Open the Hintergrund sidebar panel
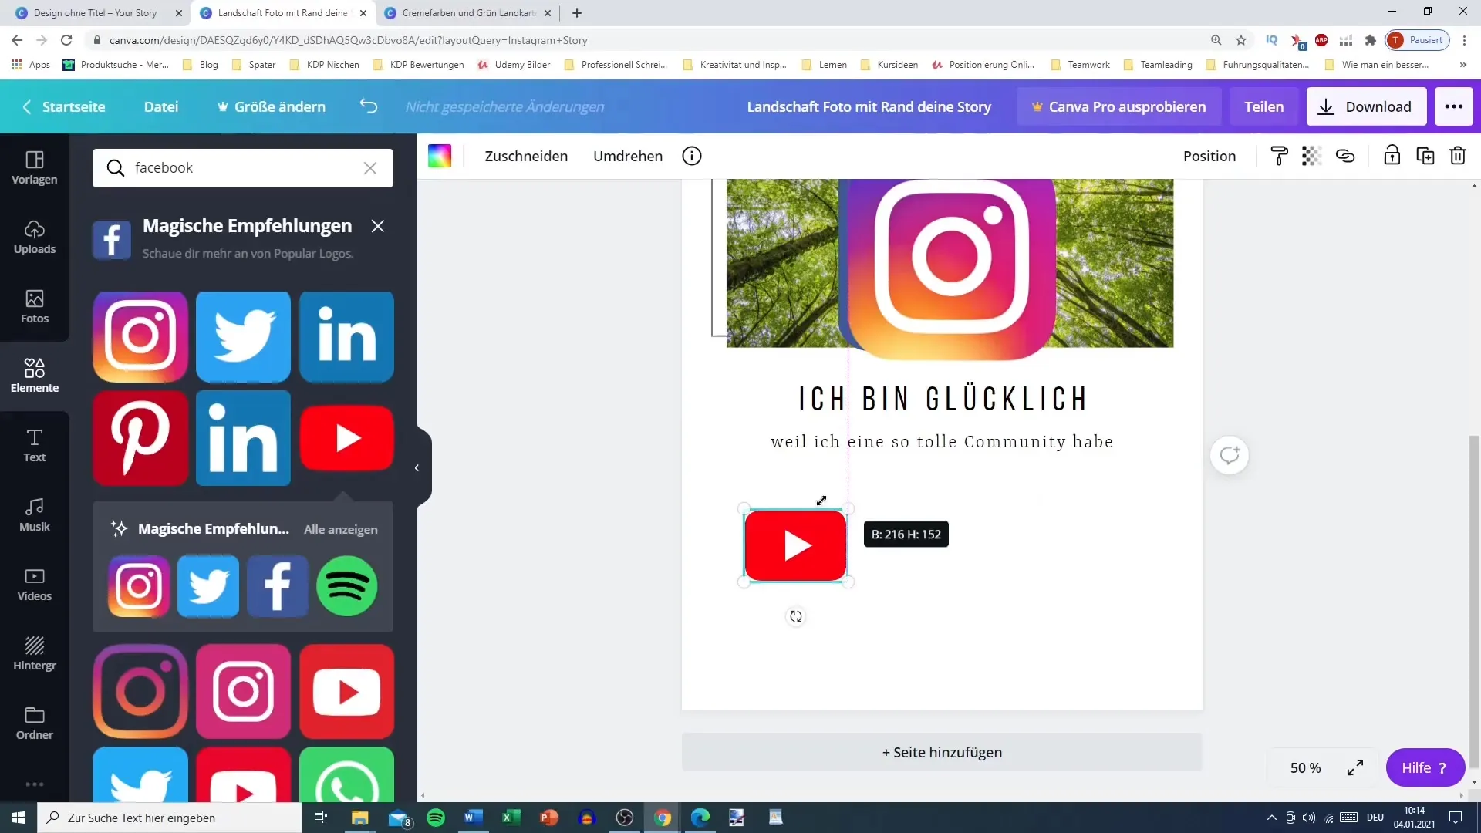This screenshot has width=1481, height=833. click(34, 653)
